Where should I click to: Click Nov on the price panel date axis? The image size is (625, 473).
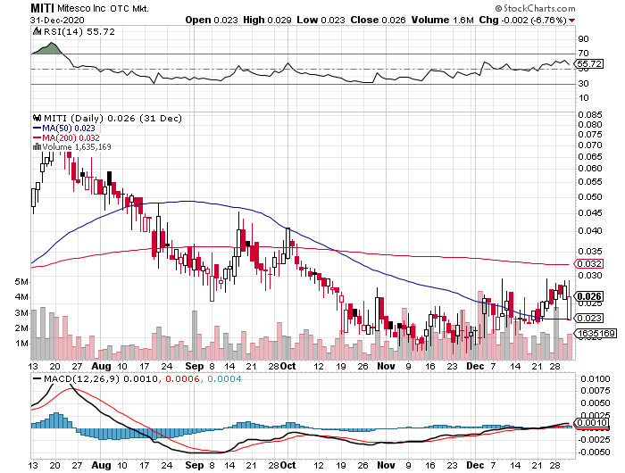pyautogui.click(x=386, y=366)
